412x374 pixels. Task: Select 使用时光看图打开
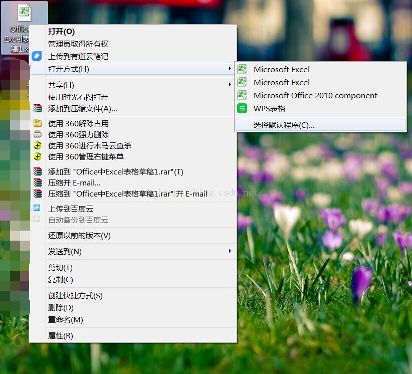(x=133, y=97)
